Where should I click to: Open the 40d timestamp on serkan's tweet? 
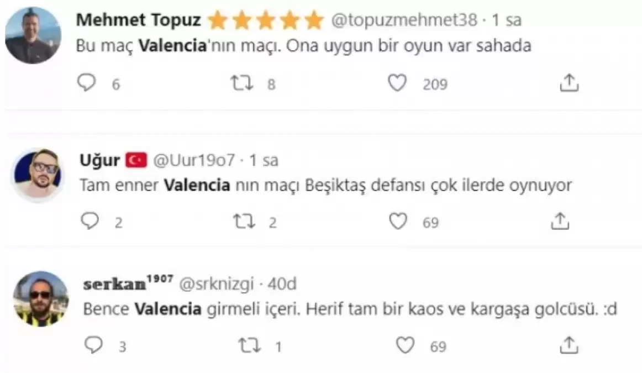coord(282,284)
